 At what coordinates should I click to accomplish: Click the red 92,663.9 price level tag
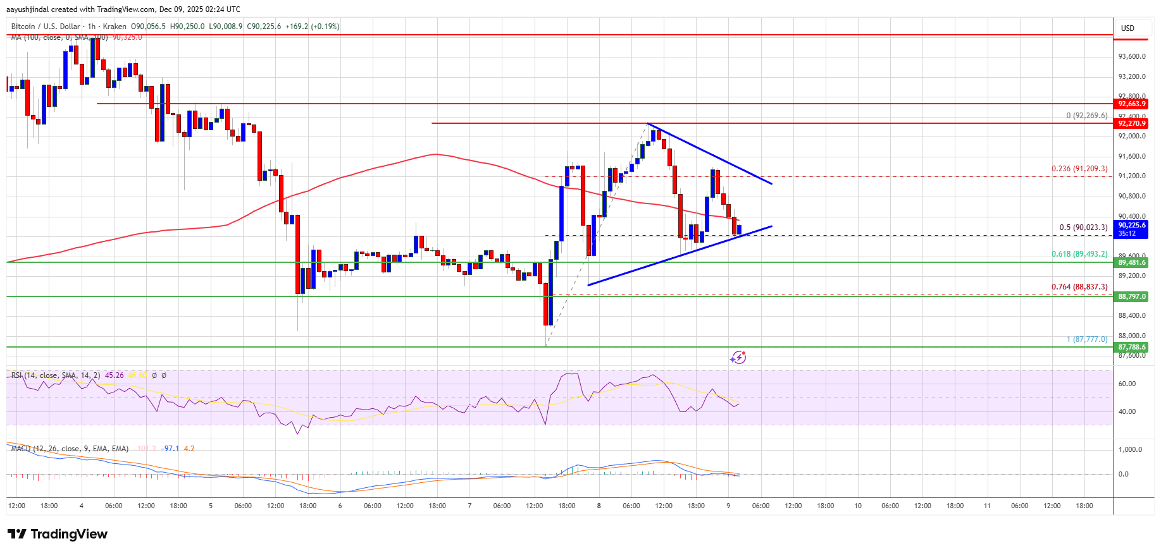pos(1131,104)
